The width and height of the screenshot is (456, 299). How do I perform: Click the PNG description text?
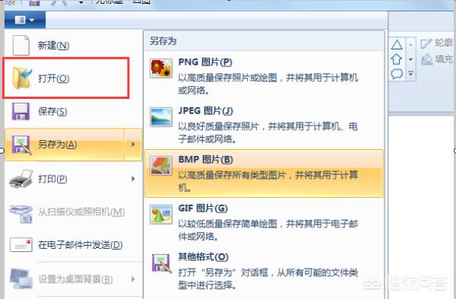268,84
